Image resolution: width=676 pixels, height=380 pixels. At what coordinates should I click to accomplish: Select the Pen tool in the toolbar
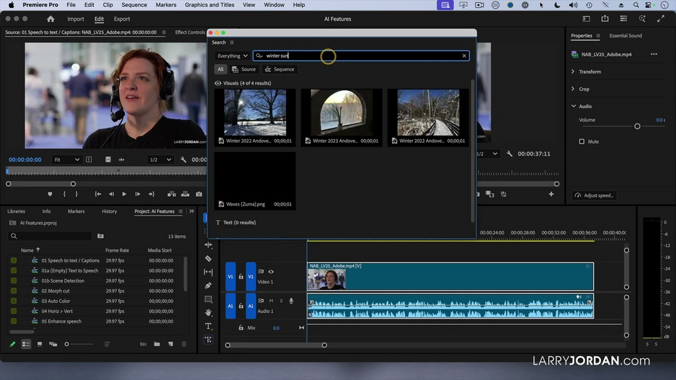click(x=208, y=286)
